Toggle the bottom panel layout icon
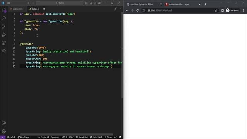Screen dimensions: 247x139 tap(91, 3)
